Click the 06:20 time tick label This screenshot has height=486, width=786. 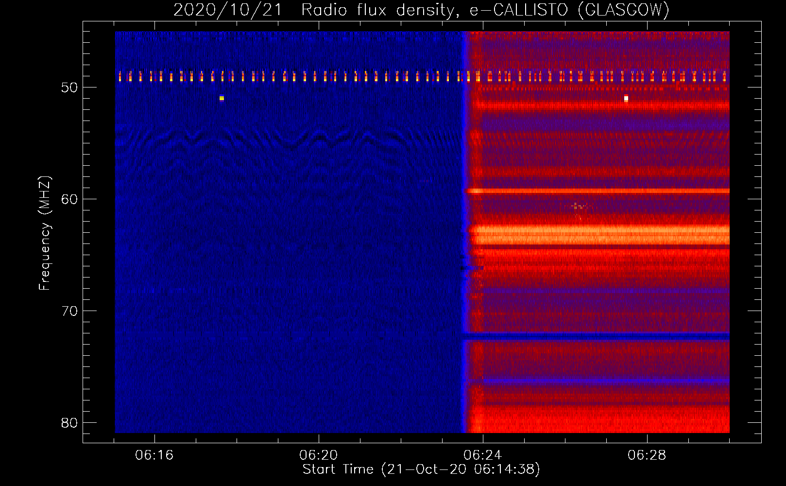(319, 455)
